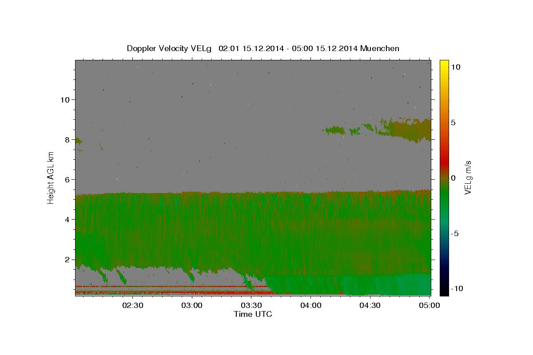
Task: Click the height tick label 2
Action: [68, 259]
